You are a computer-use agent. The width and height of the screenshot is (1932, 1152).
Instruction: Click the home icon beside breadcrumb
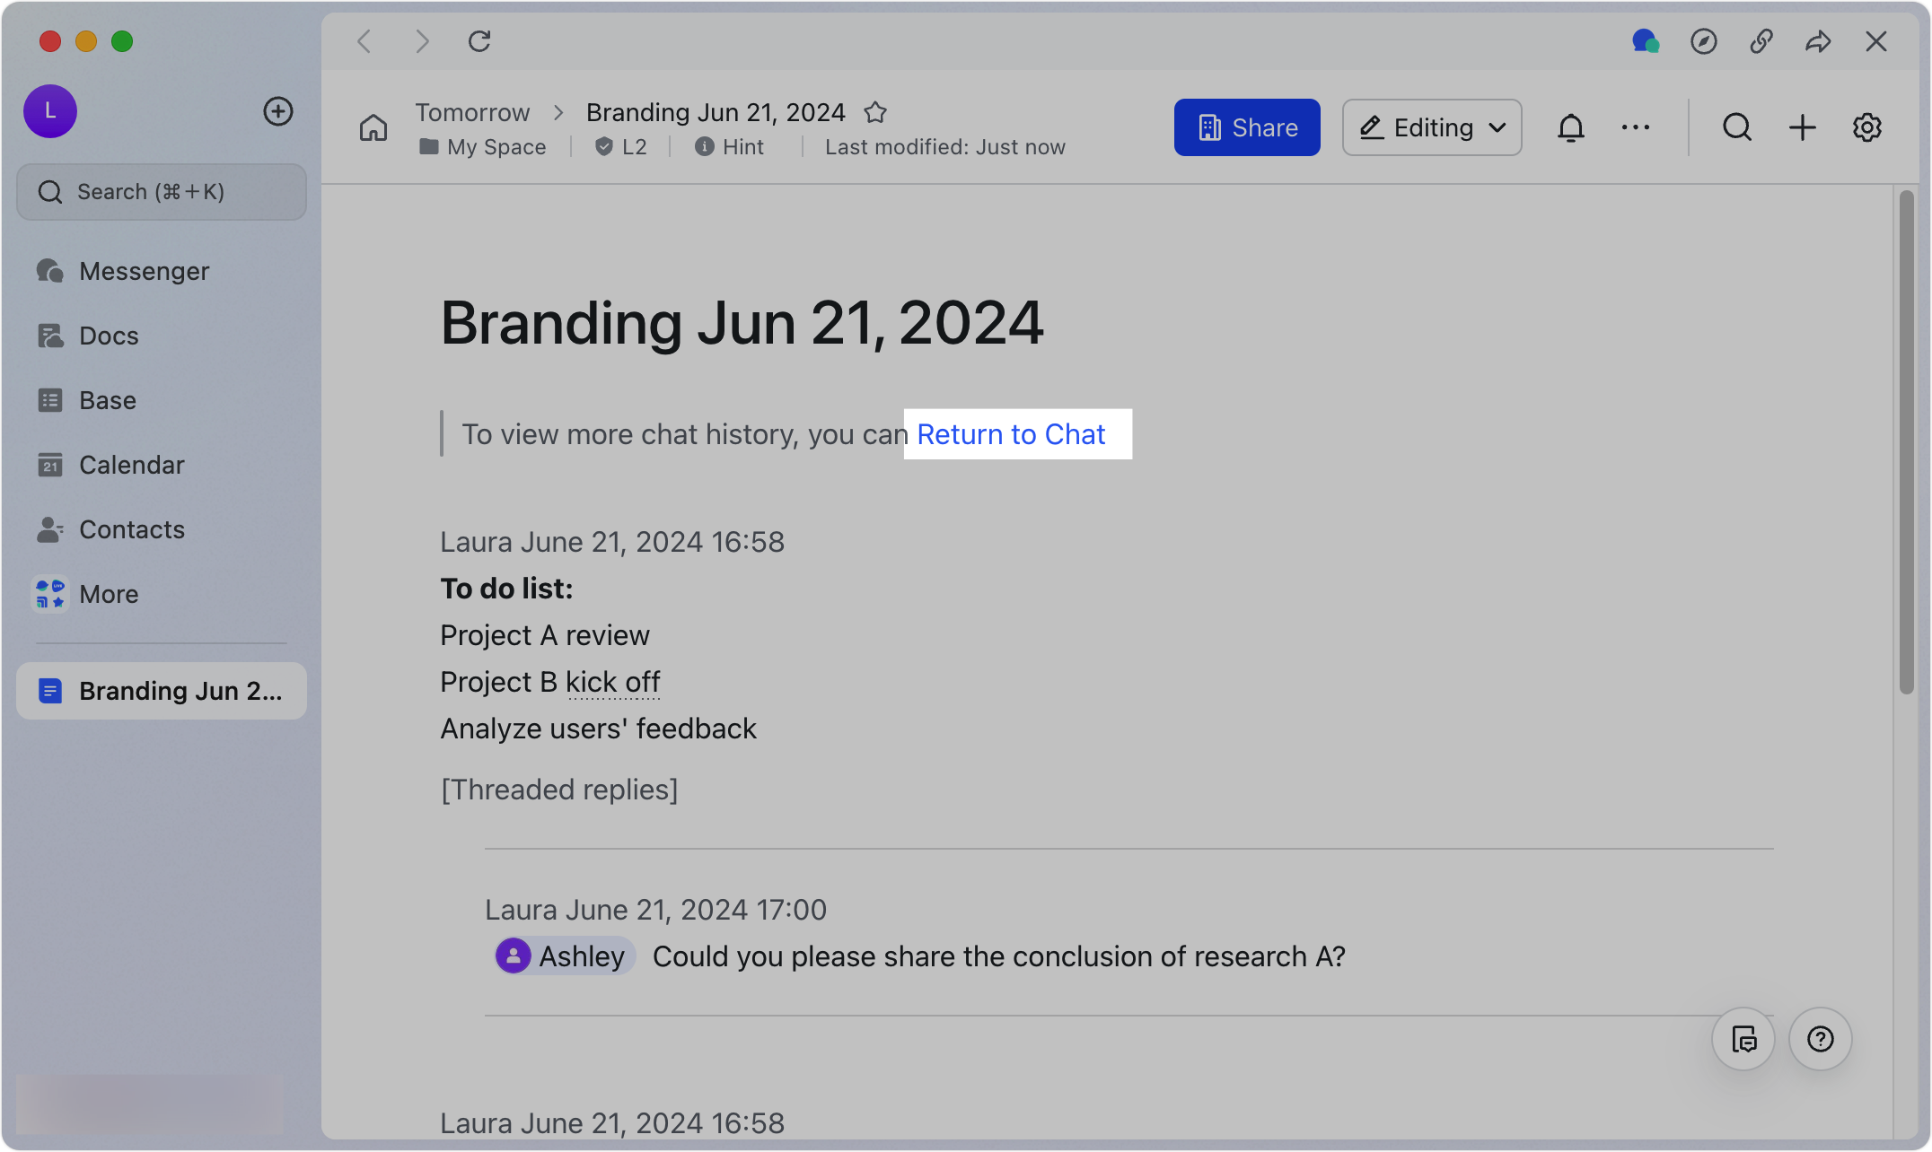pyautogui.click(x=373, y=128)
